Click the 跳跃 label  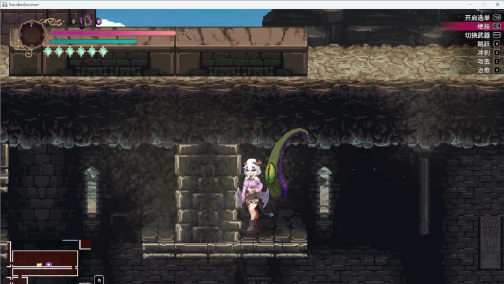click(x=483, y=44)
